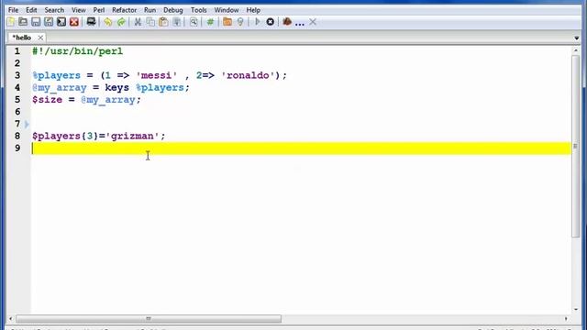Click '%players' on line 3
The height and width of the screenshot is (330, 587).
57,75
